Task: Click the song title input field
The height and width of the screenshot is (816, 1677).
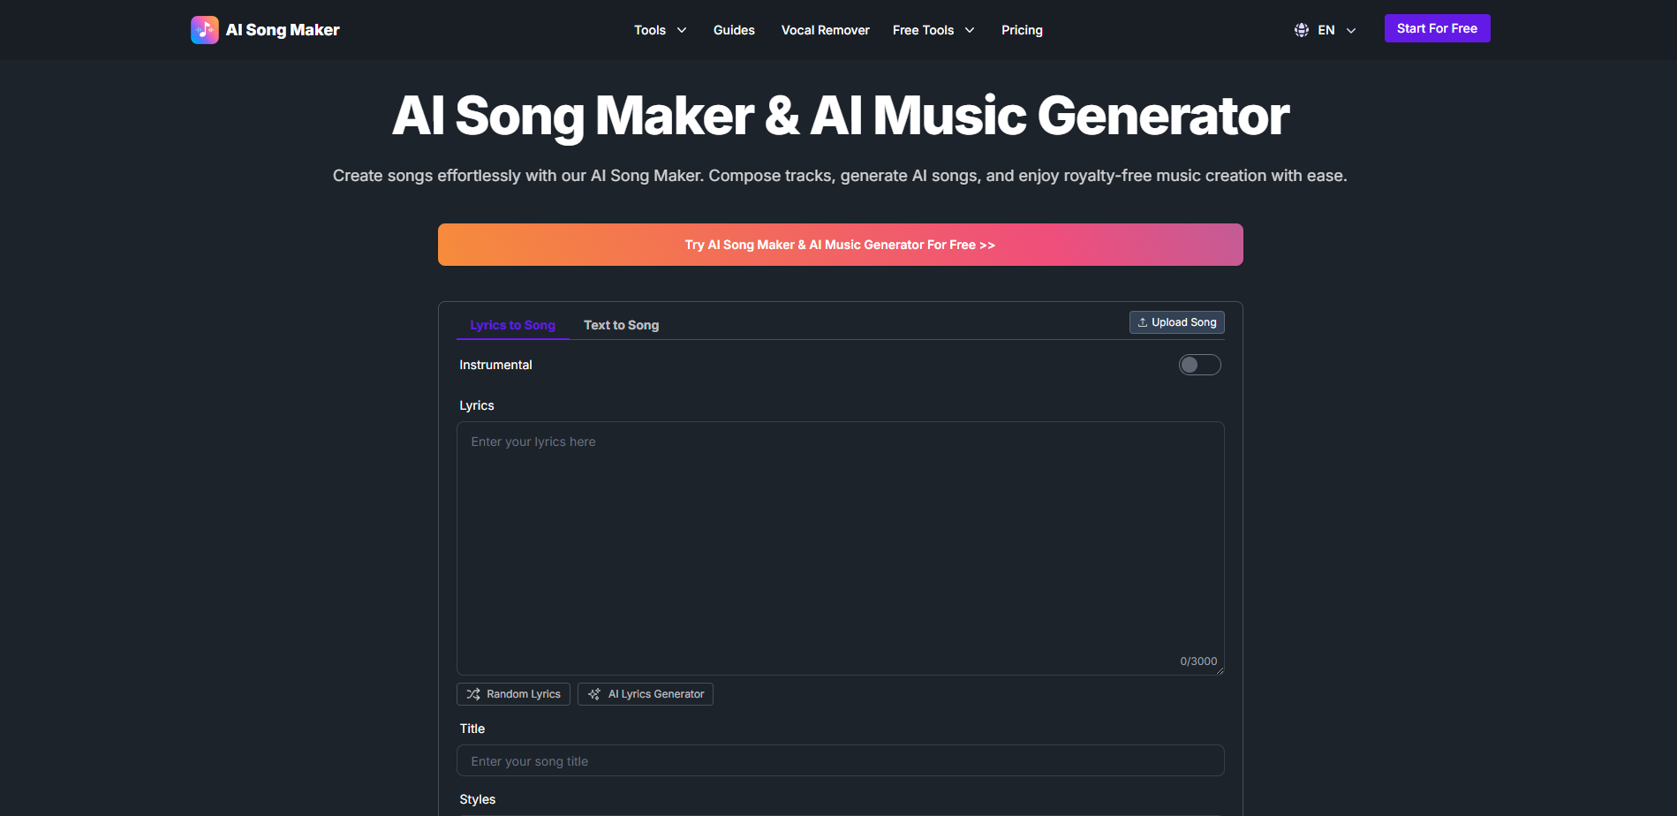Action: (839, 760)
